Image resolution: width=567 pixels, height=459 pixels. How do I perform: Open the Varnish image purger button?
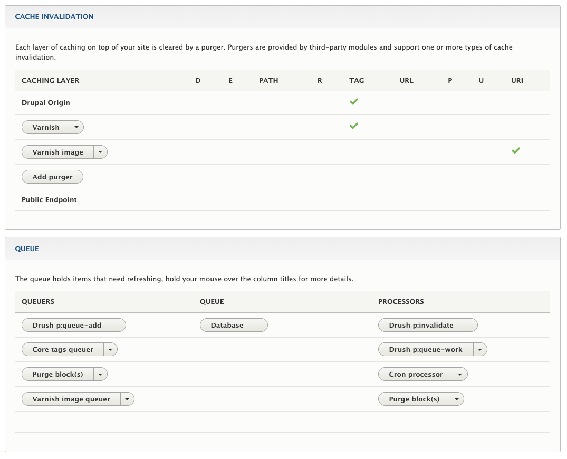coord(58,152)
